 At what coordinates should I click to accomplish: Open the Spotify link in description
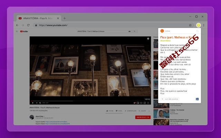[x=57, y=122]
